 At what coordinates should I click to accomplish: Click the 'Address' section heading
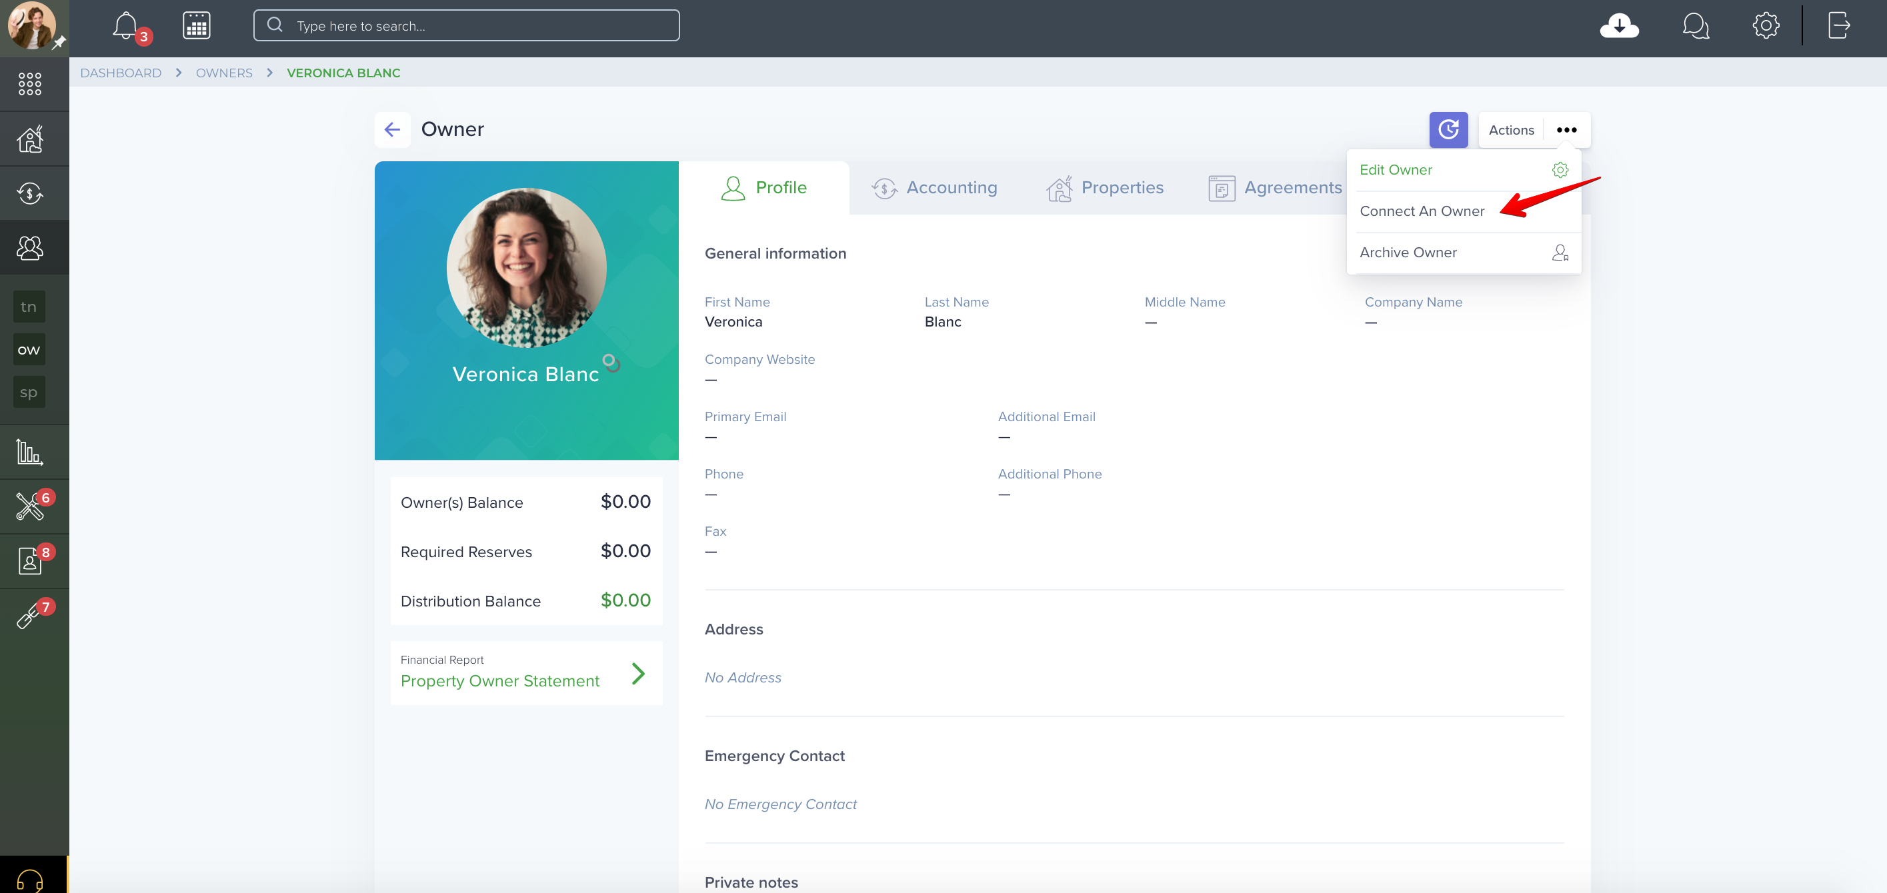[x=733, y=630]
